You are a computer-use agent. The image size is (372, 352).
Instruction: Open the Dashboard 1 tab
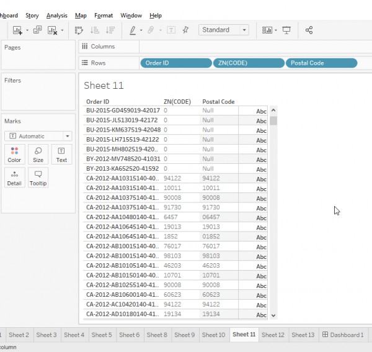tap(342, 335)
